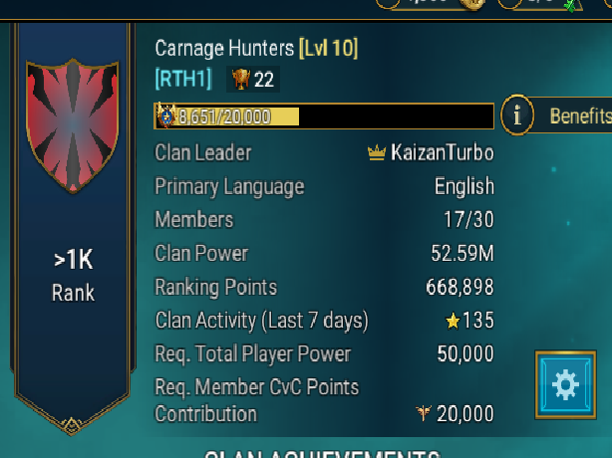Viewport: 612px width, 458px height.
Task: Open clan settings with the gear icon
Action: 565,384
